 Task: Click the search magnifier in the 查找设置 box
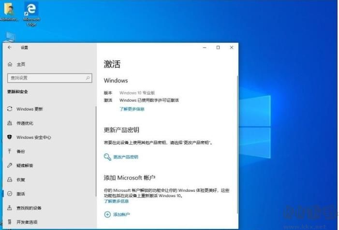coord(88,78)
